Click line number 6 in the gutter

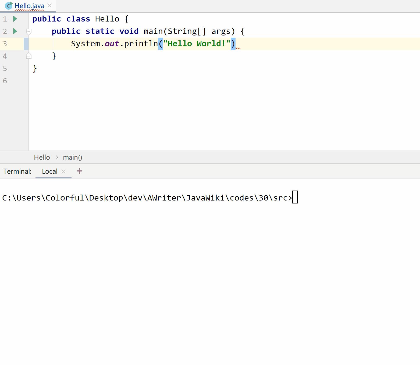click(x=5, y=81)
